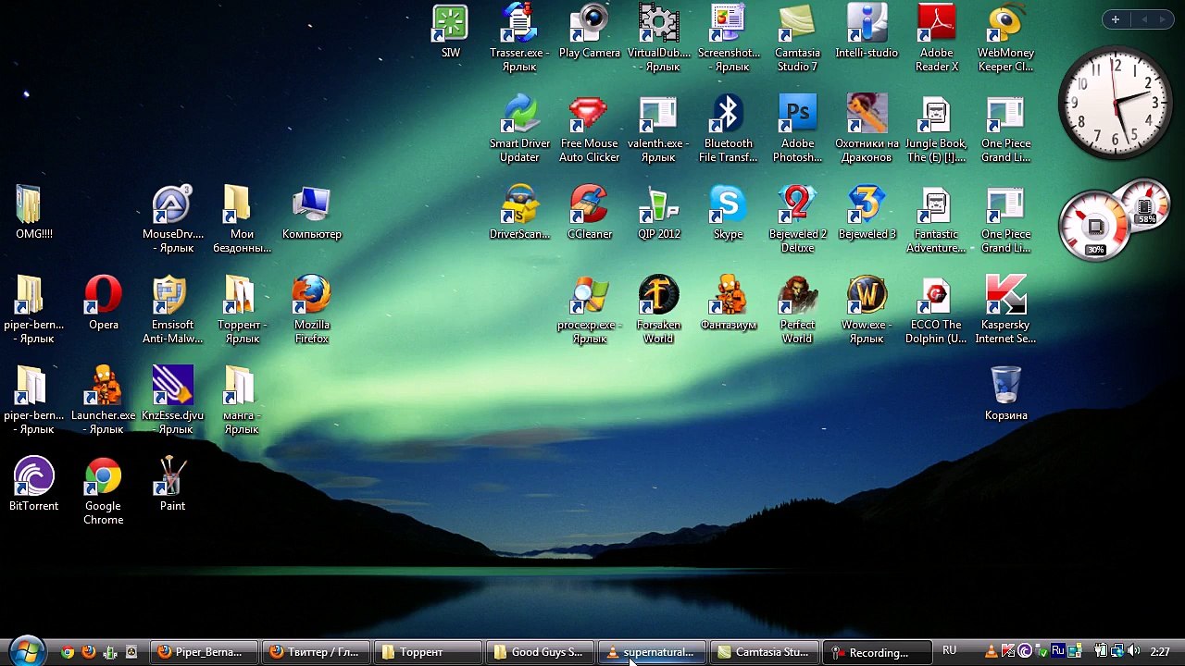Open the Компьютер icon
This screenshot has height=666, width=1185.
312,213
